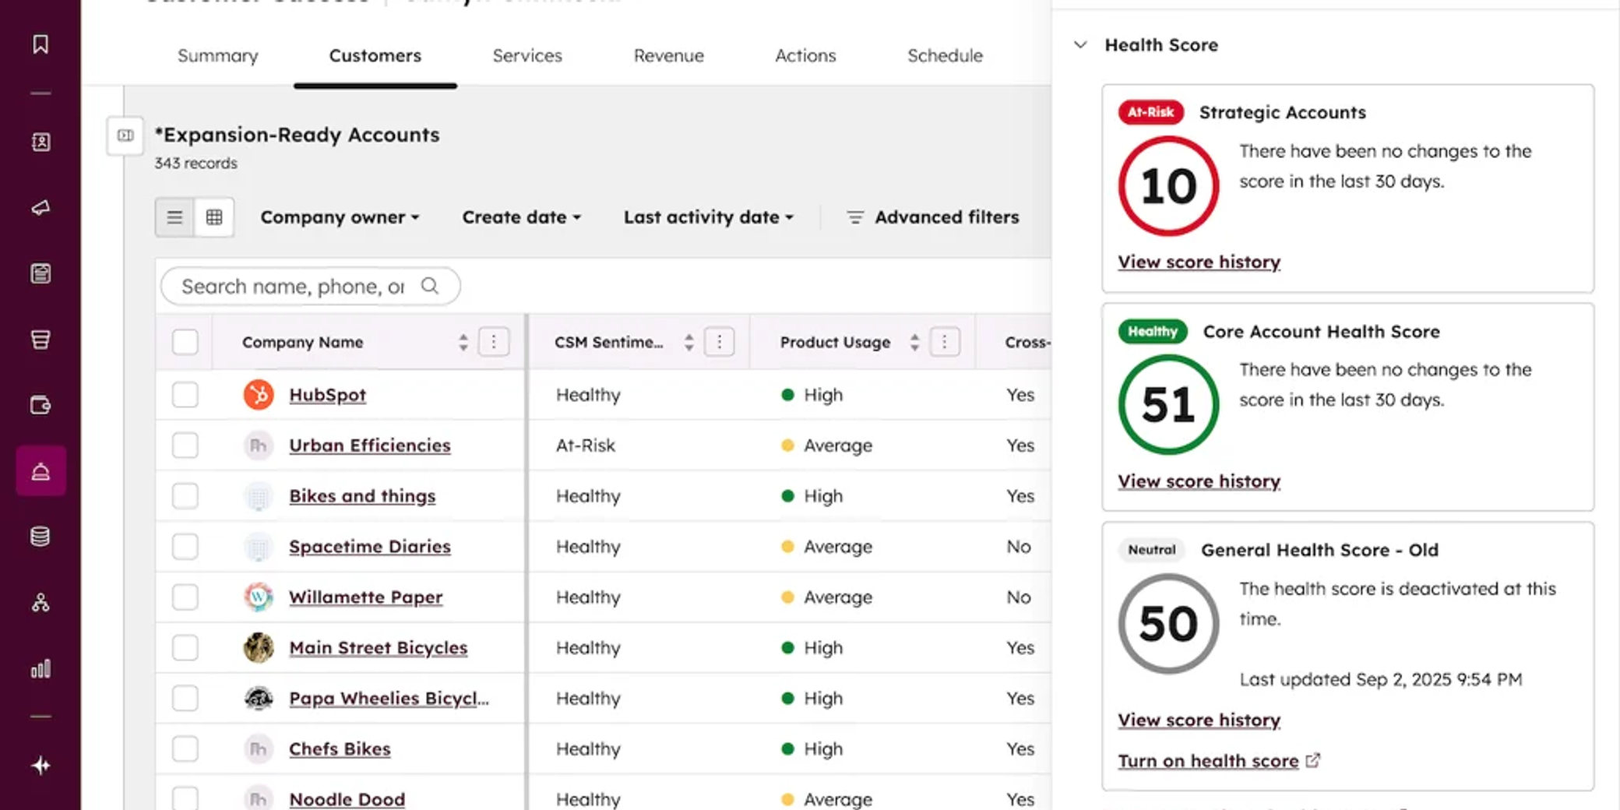
Task: Switch to the Summary tab
Action: coord(218,56)
